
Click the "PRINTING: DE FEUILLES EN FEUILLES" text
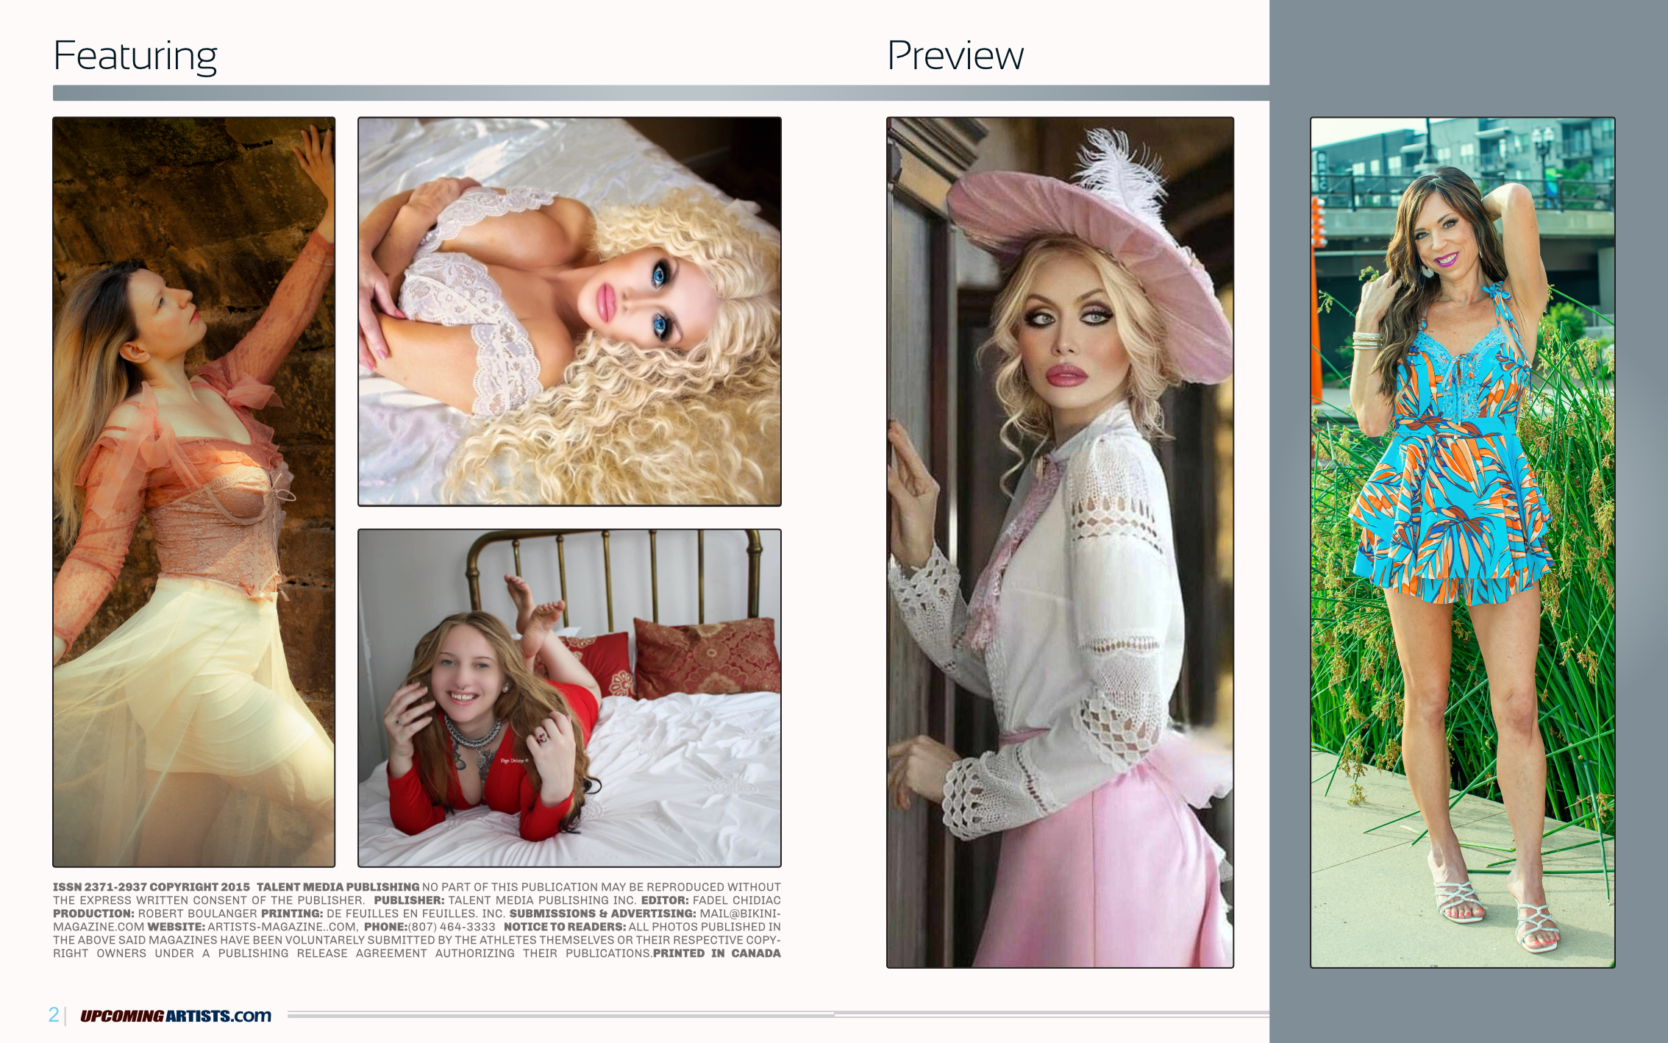pos(368,914)
